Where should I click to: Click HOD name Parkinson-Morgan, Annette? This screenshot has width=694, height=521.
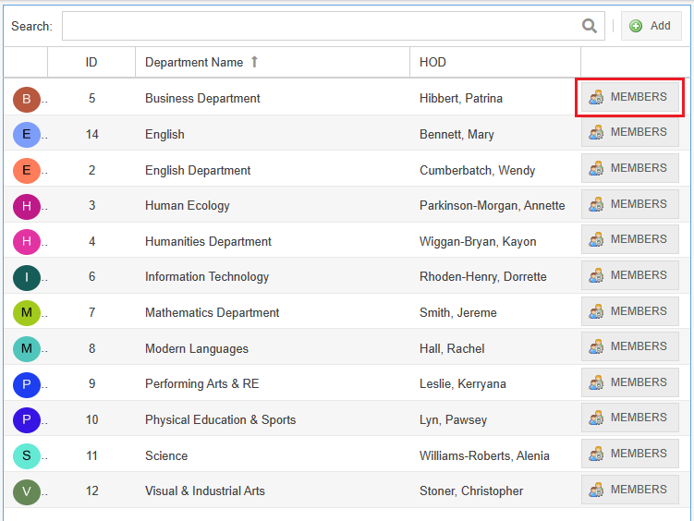tap(493, 206)
